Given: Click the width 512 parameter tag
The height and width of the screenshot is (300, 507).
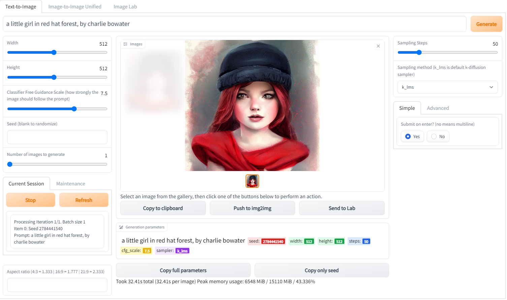Looking at the screenshot, I should pos(302,241).
